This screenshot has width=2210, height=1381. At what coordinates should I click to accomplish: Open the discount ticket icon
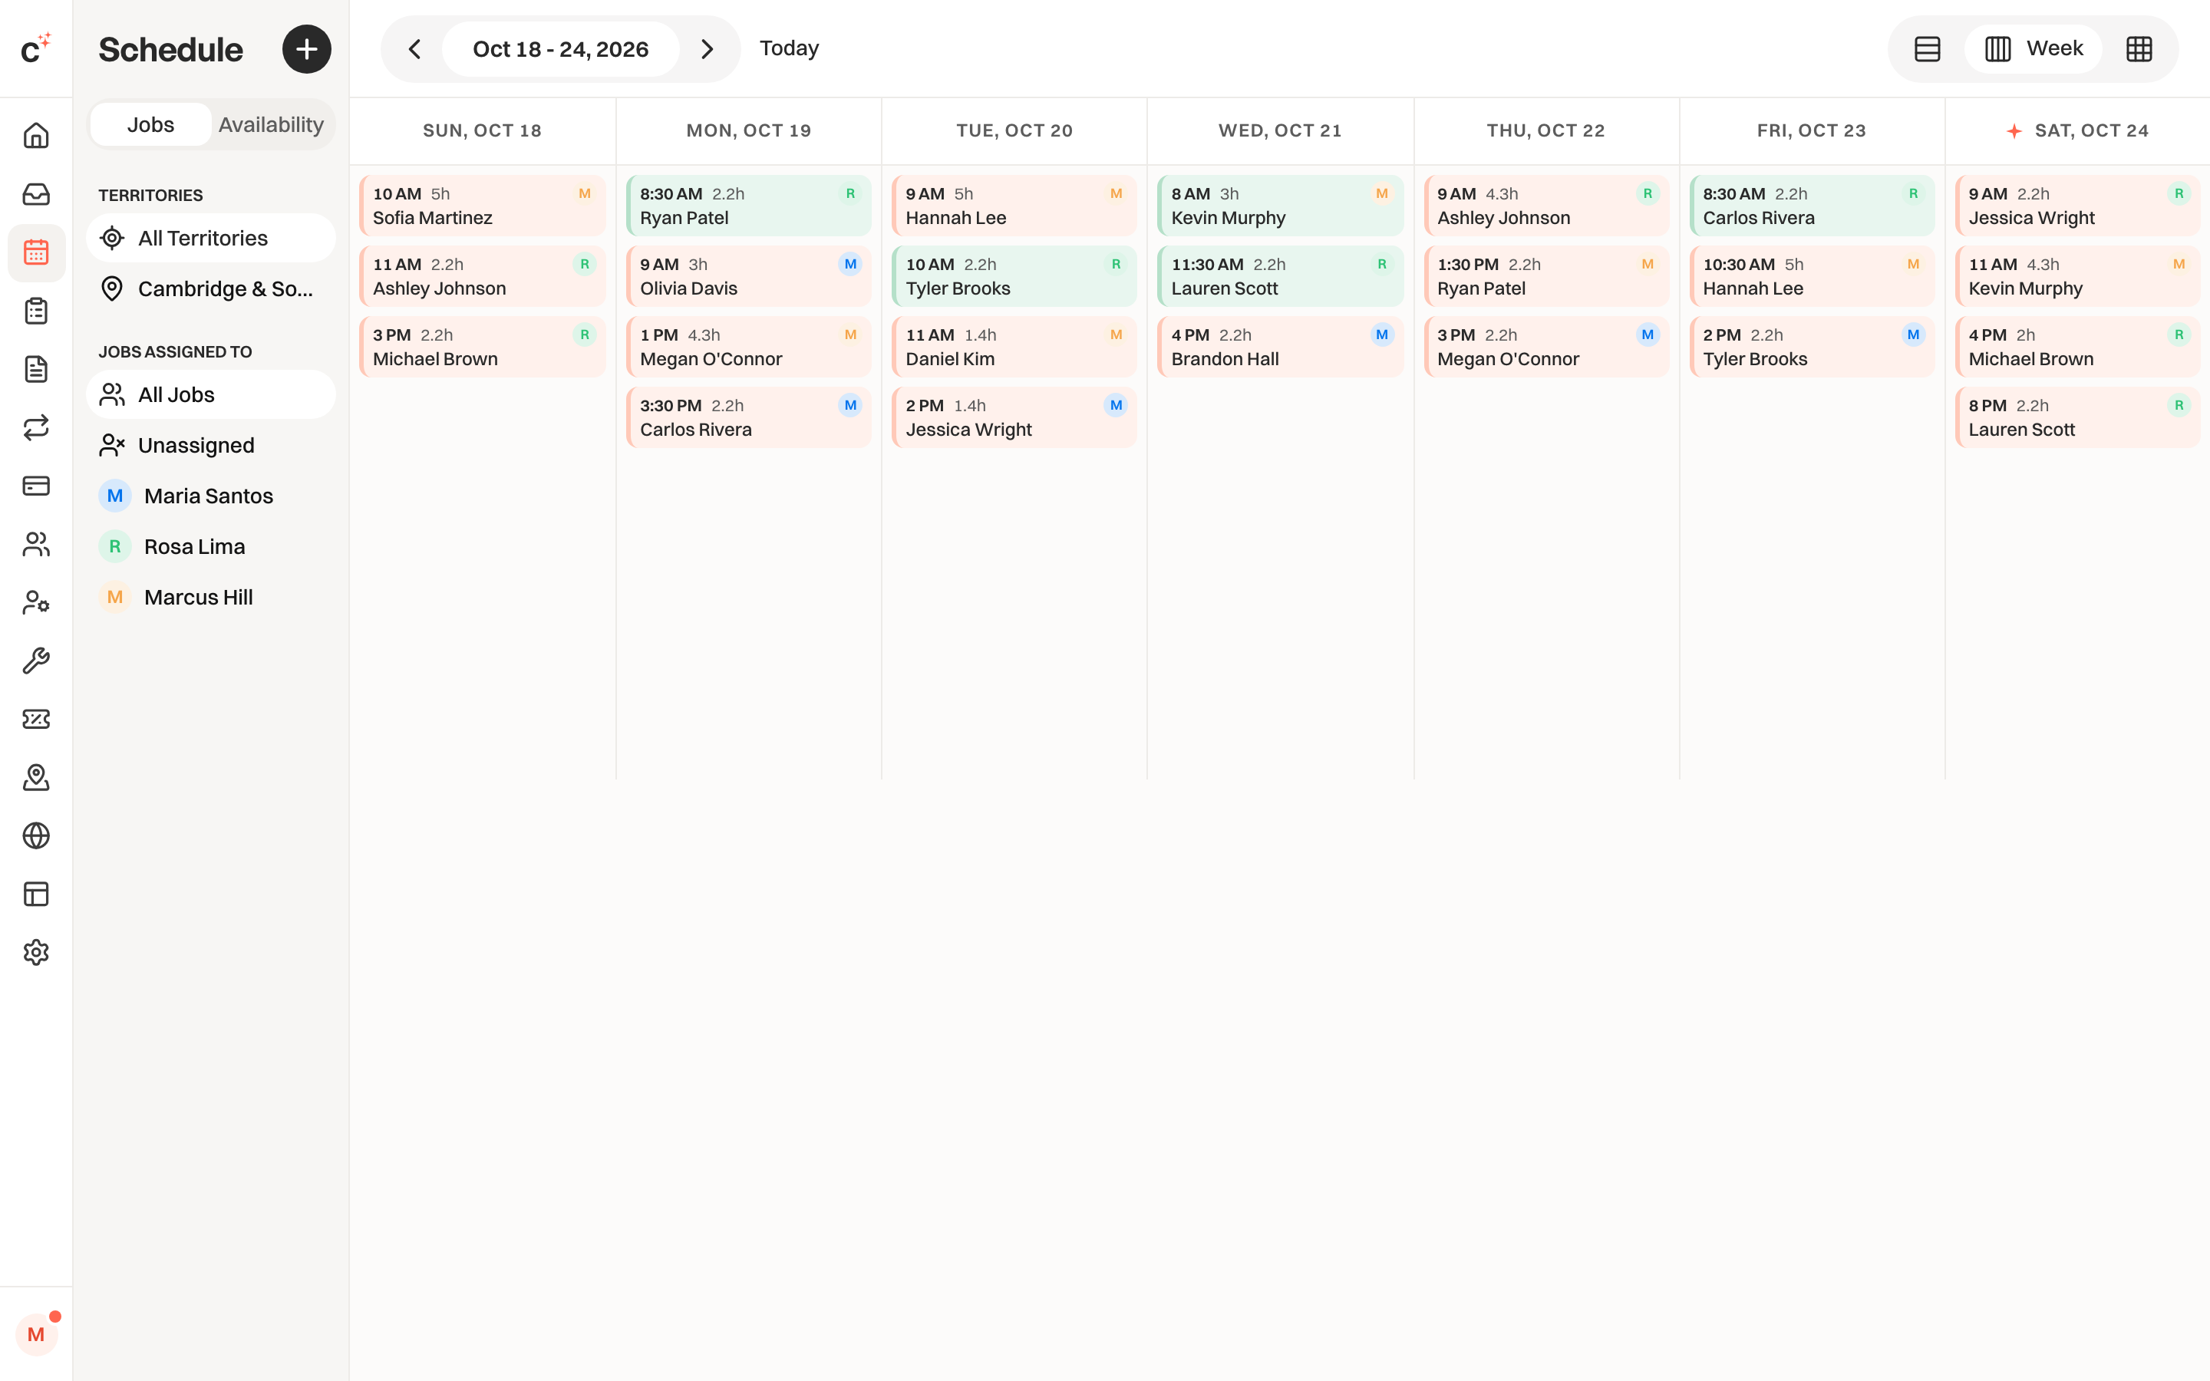(35, 720)
